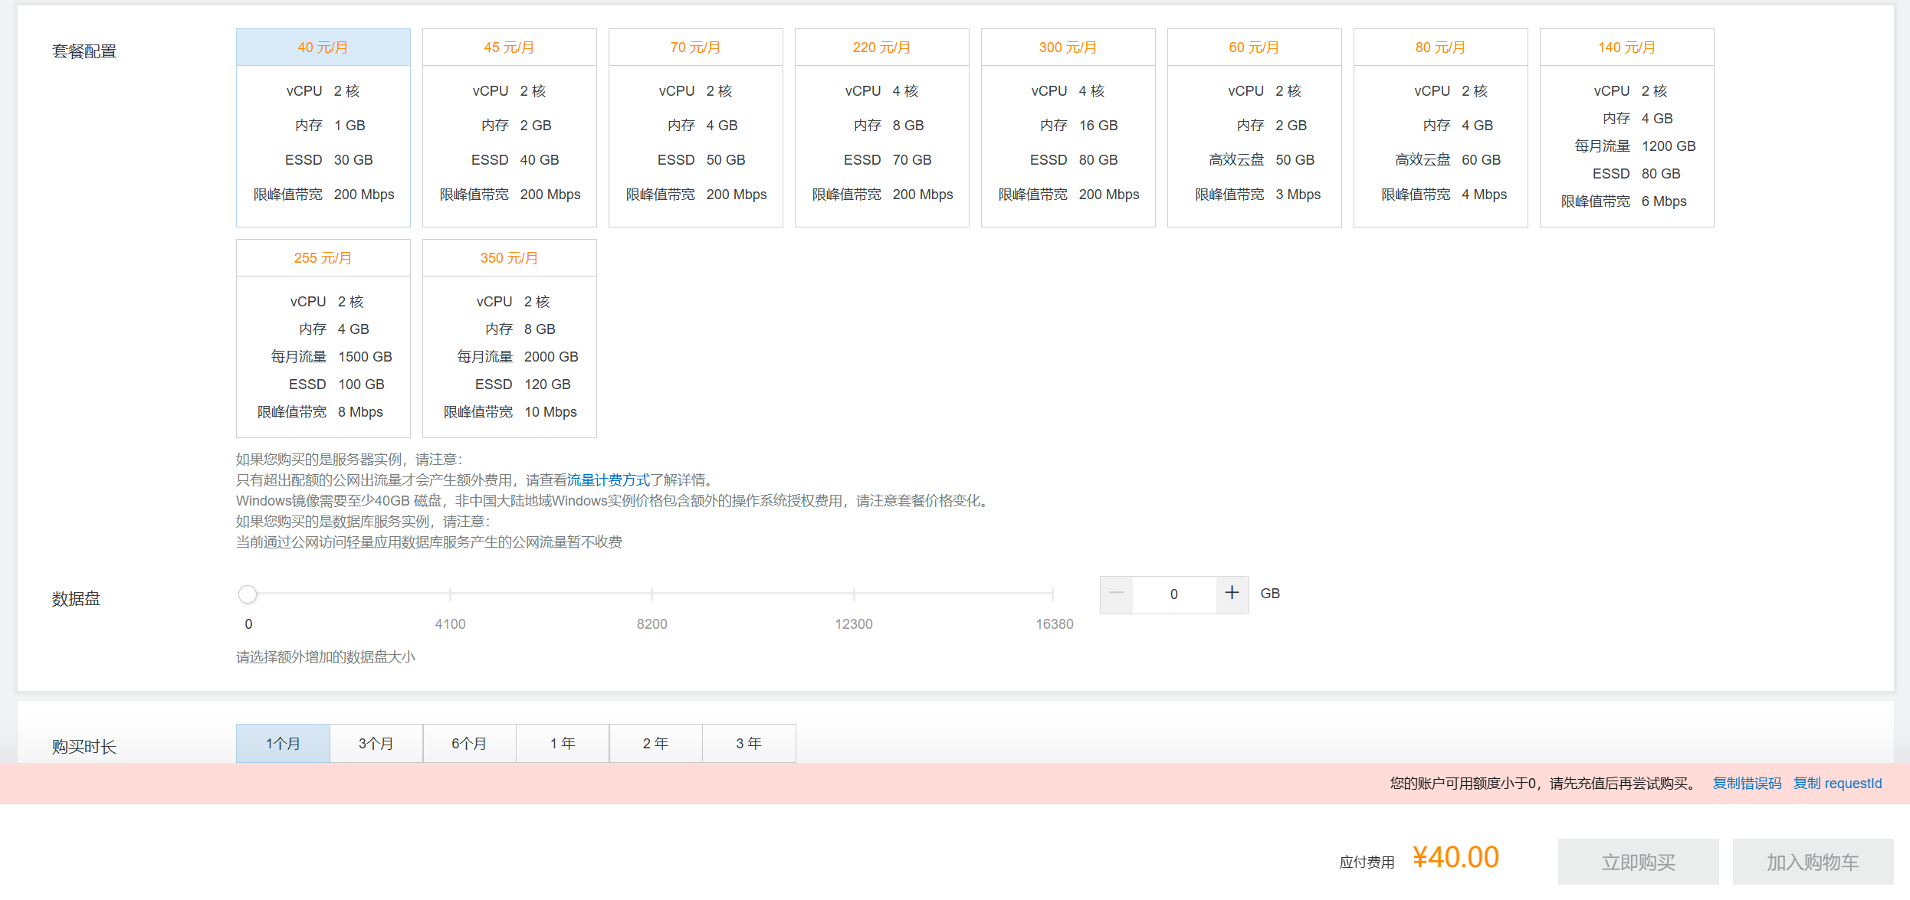This screenshot has width=1910, height=900.
Task: Click the 数据盘 section label
Action: pos(76,599)
